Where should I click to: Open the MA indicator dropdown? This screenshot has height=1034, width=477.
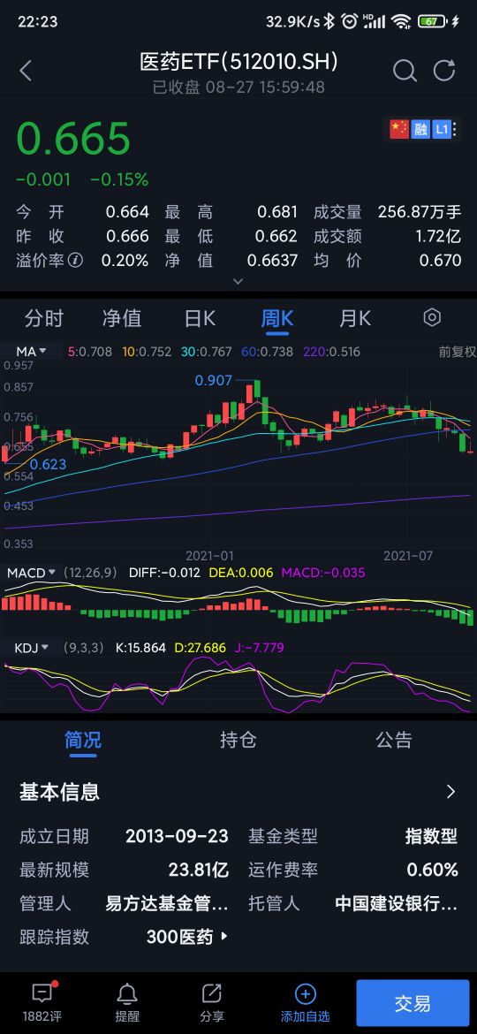(31, 352)
